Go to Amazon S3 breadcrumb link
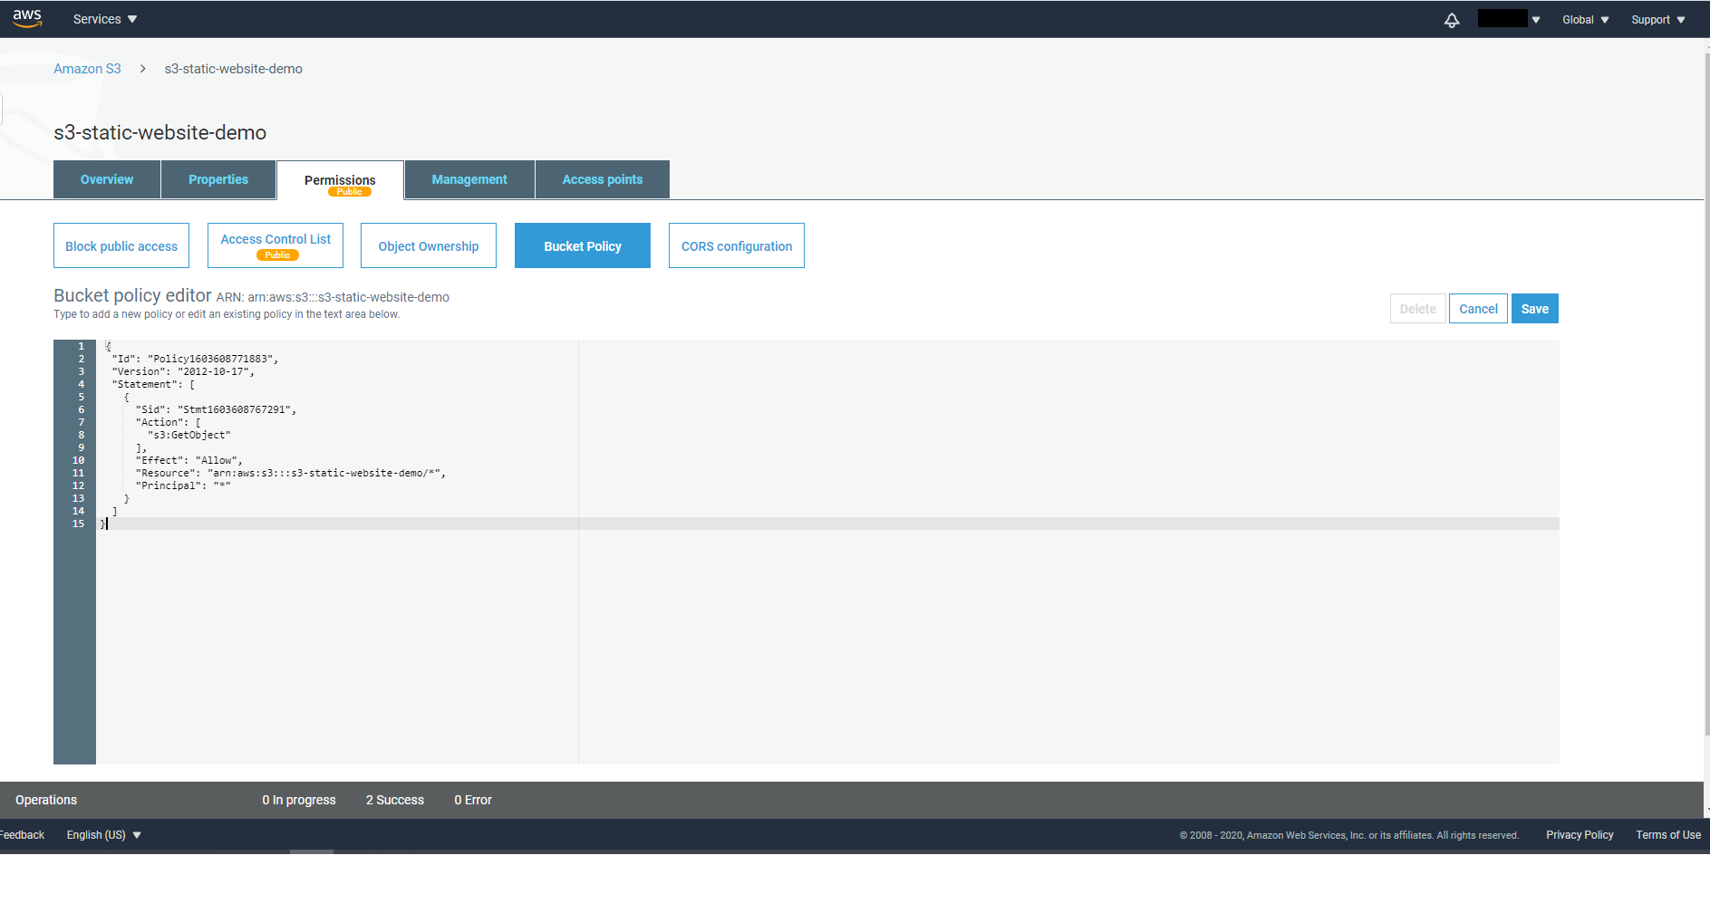The width and height of the screenshot is (1710, 913). click(x=87, y=69)
